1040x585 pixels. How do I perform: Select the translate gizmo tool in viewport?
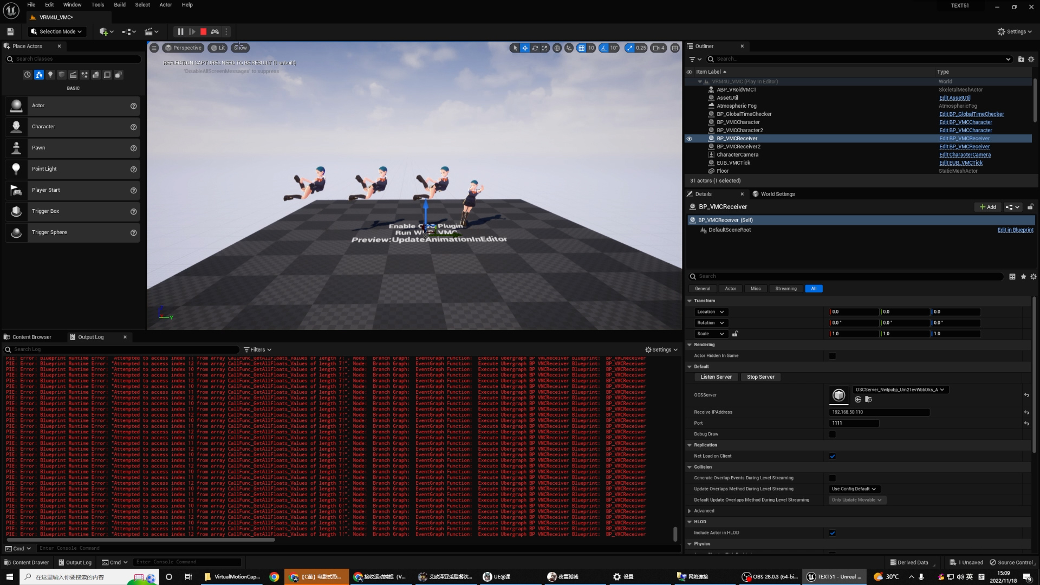tap(525, 48)
